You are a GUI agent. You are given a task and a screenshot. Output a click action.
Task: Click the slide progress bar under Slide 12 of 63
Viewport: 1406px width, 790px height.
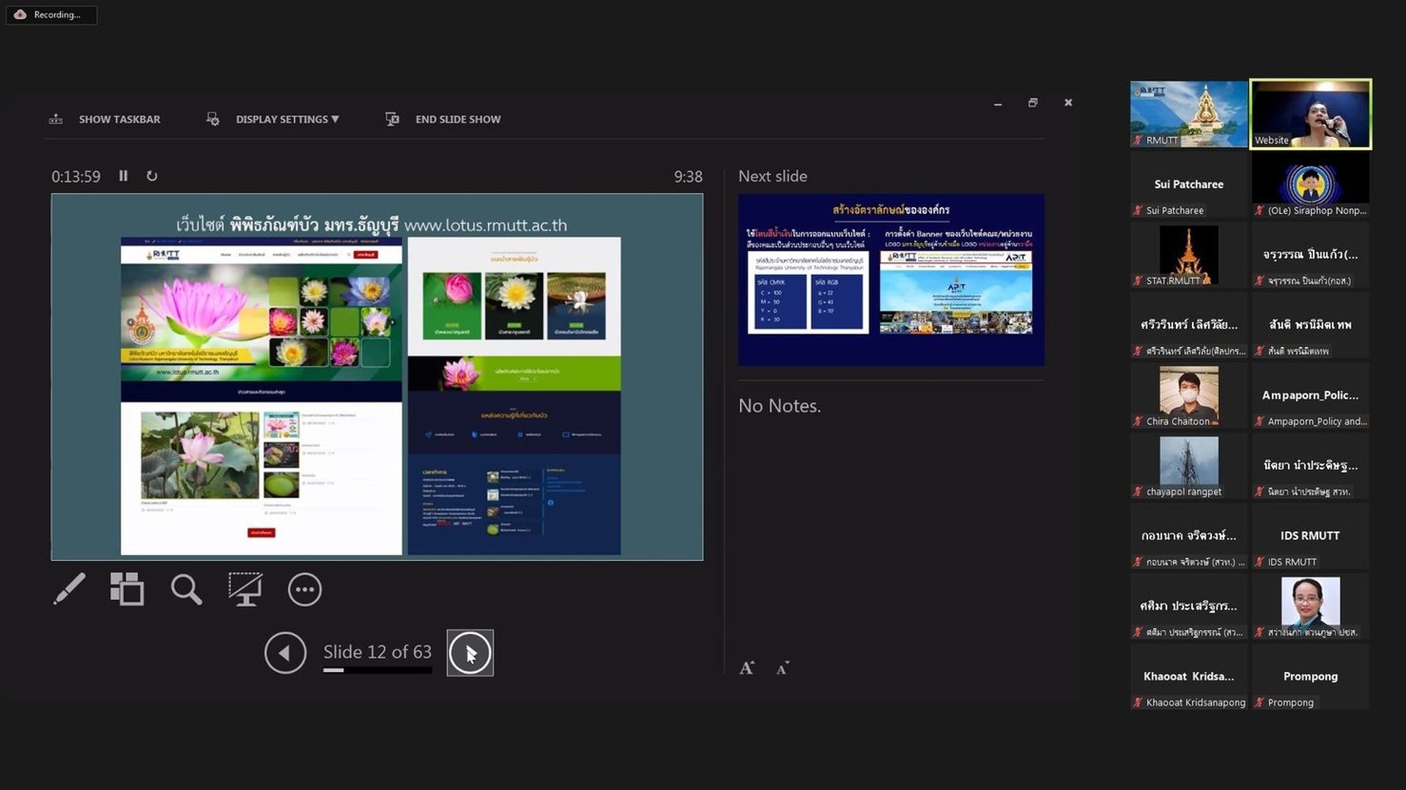point(377,670)
